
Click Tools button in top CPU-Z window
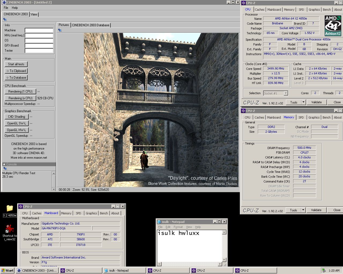point(294,102)
